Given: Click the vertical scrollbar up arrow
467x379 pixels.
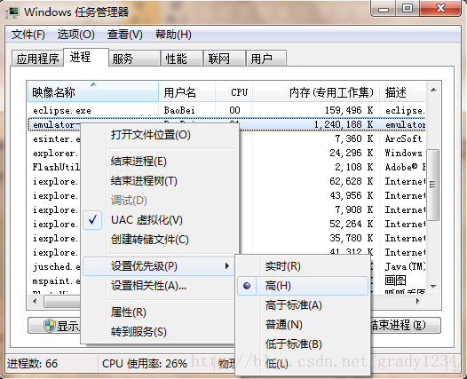Looking at the screenshot, I should (433, 90).
